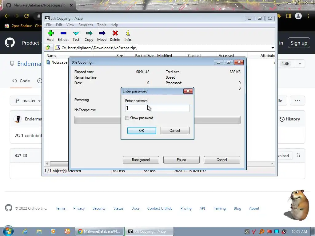Click the Info toolbar icon in 7-Zip

(x=128, y=36)
